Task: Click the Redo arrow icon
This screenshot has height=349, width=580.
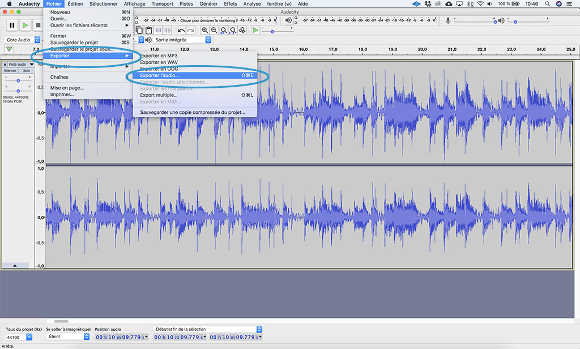Action: coord(190,31)
